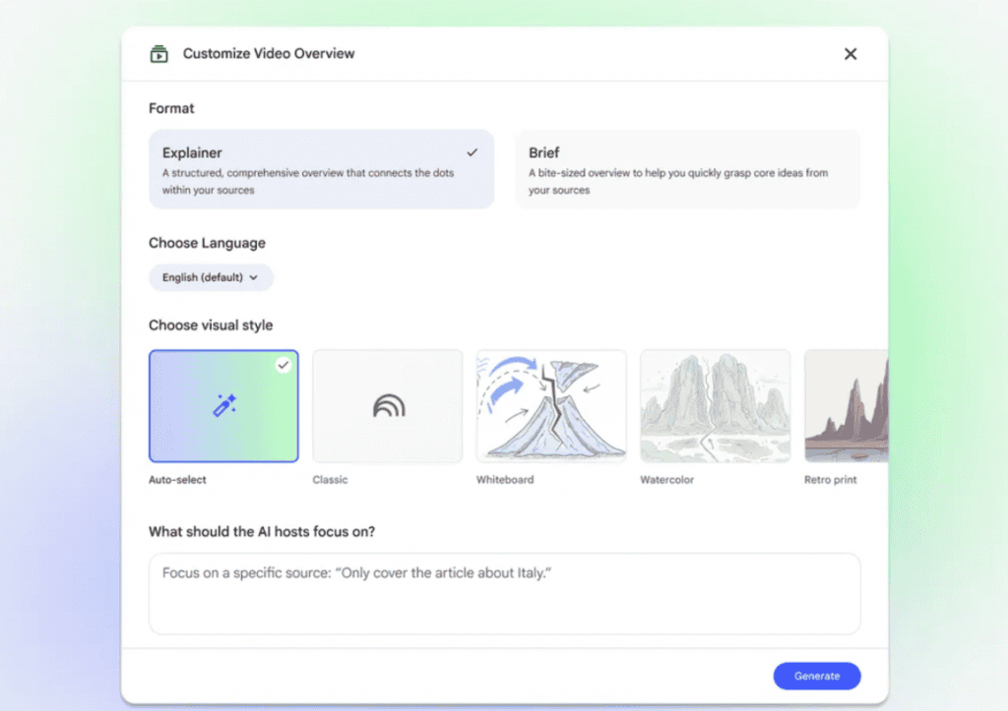Close the Customize Video Overview dialog
Screen dimensions: 1008x711
[850, 54]
